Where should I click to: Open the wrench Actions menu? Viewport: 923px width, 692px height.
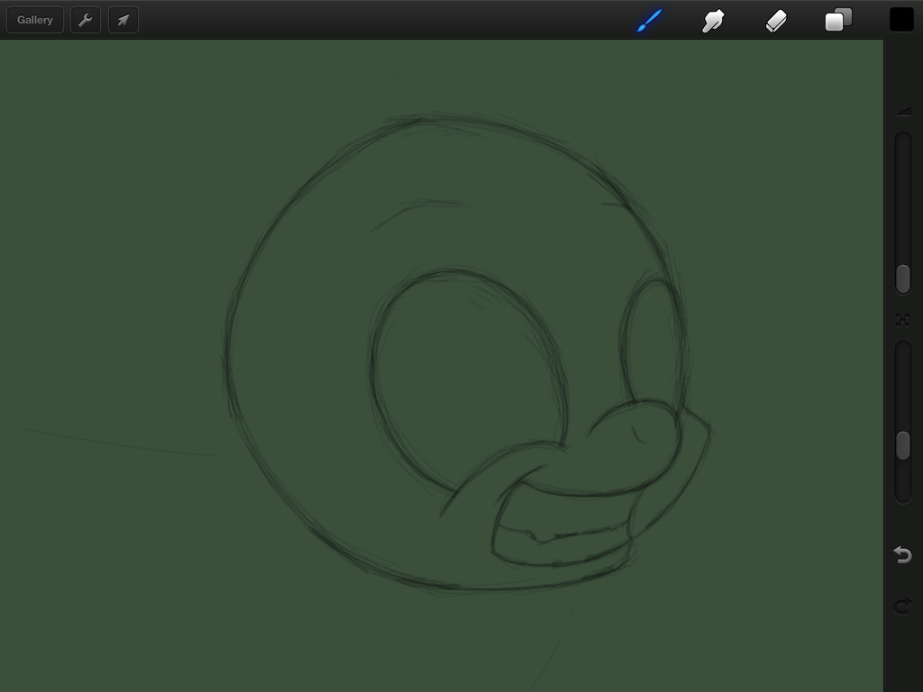(86, 20)
